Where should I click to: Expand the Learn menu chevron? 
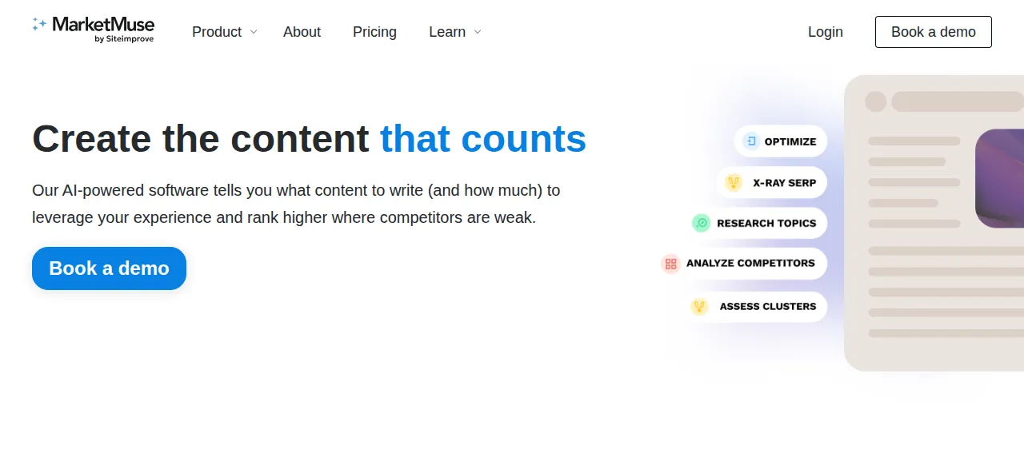click(478, 32)
